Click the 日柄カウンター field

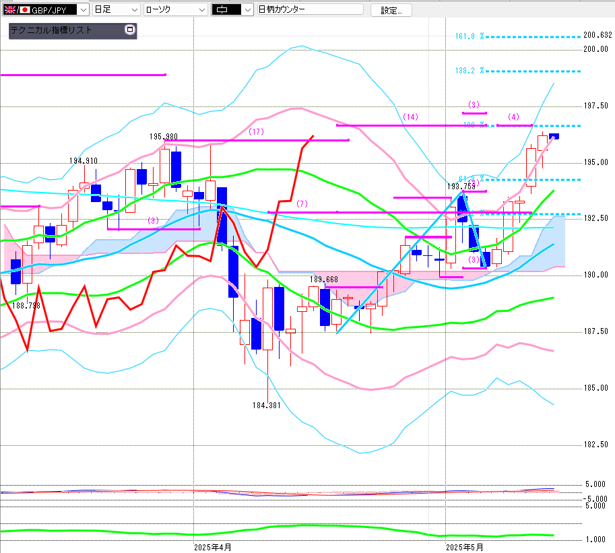pyautogui.click(x=311, y=9)
